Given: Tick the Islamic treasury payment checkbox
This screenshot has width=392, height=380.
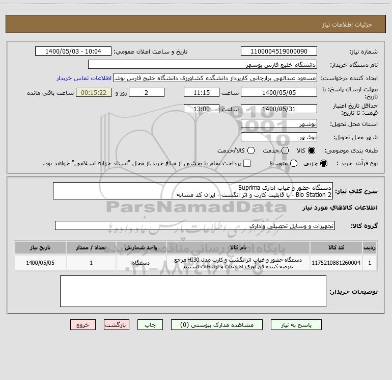Looking at the screenshot, I should coord(247,163).
